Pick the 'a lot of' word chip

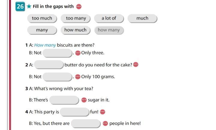[109, 18]
